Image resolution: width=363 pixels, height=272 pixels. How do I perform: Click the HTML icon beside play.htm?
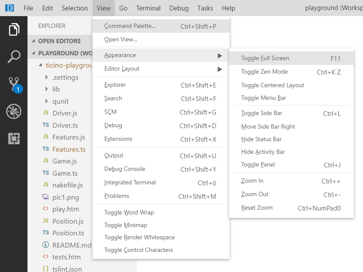[x=46, y=209]
